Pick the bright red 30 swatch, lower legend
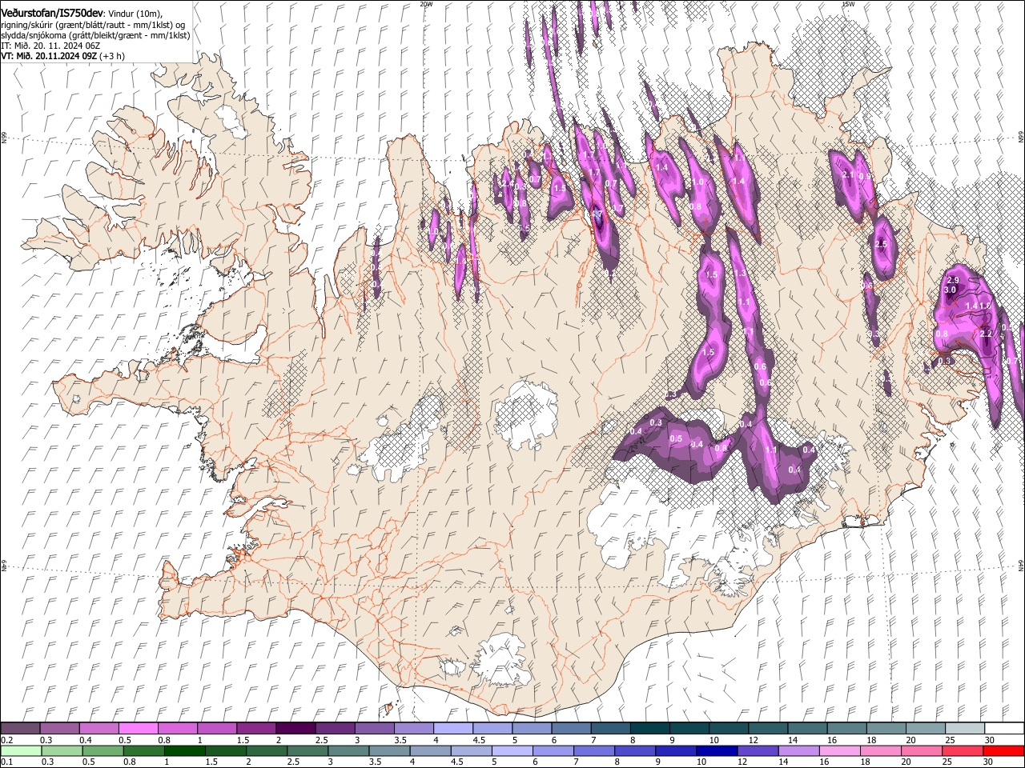Image resolution: width=1025 pixels, height=768 pixels. pyautogui.click(x=1004, y=750)
